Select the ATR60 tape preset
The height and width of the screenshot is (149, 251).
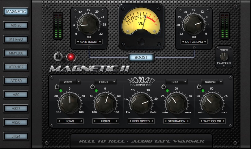click(16, 81)
